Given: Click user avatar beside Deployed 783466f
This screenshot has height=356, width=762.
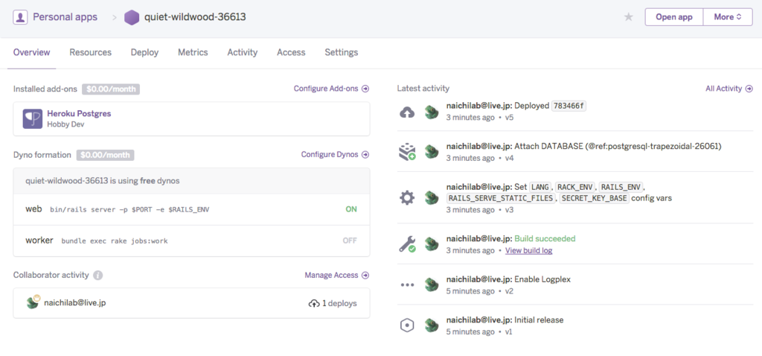Looking at the screenshot, I should tap(431, 112).
